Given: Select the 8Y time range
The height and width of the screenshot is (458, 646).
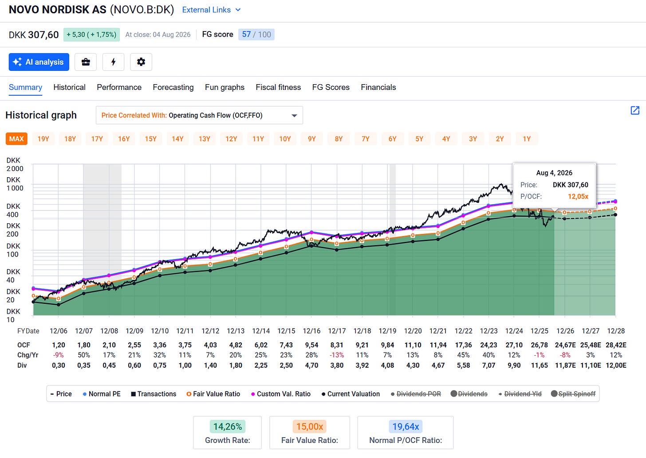Looking at the screenshot, I should [339, 139].
